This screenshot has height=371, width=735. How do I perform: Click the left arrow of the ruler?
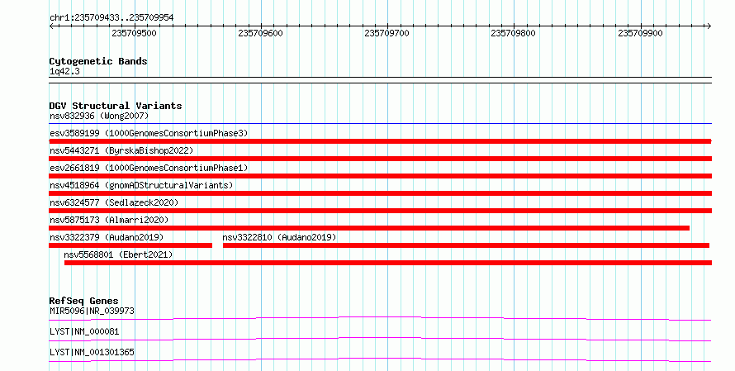tap(51, 26)
